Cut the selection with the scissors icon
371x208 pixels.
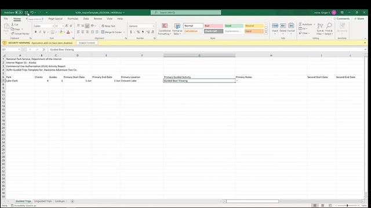pos(14,24)
